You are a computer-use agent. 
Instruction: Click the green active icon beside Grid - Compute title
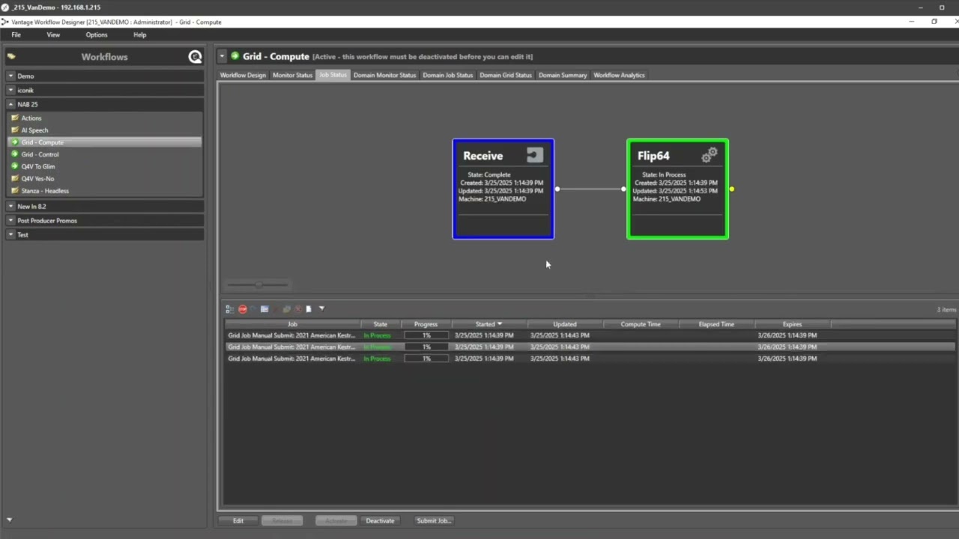point(235,56)
